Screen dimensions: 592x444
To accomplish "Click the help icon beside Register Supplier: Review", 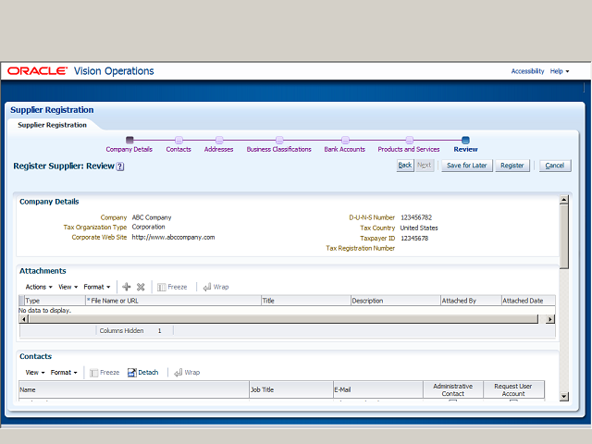I will coord(120,166).
